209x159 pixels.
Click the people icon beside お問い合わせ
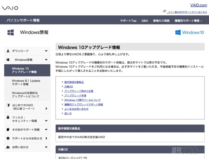(x=8, y=147)
